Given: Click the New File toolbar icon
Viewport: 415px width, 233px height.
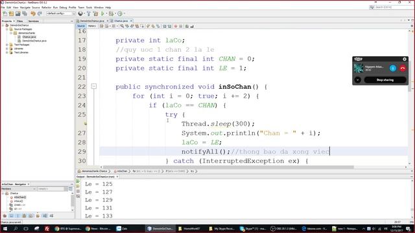Looking at the screenshot, I should coord(5,14).
